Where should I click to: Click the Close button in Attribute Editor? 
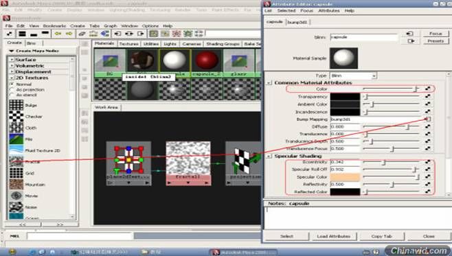(429, 236)
